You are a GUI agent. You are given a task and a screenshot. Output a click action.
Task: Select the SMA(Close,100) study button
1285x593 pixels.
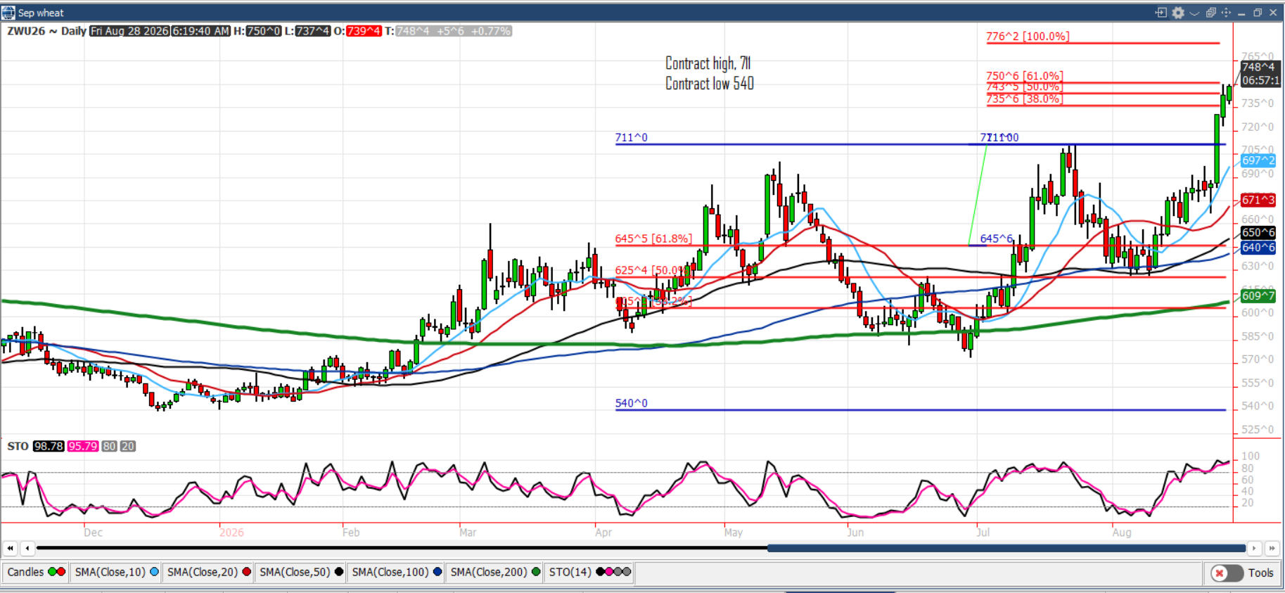[397, 572]
